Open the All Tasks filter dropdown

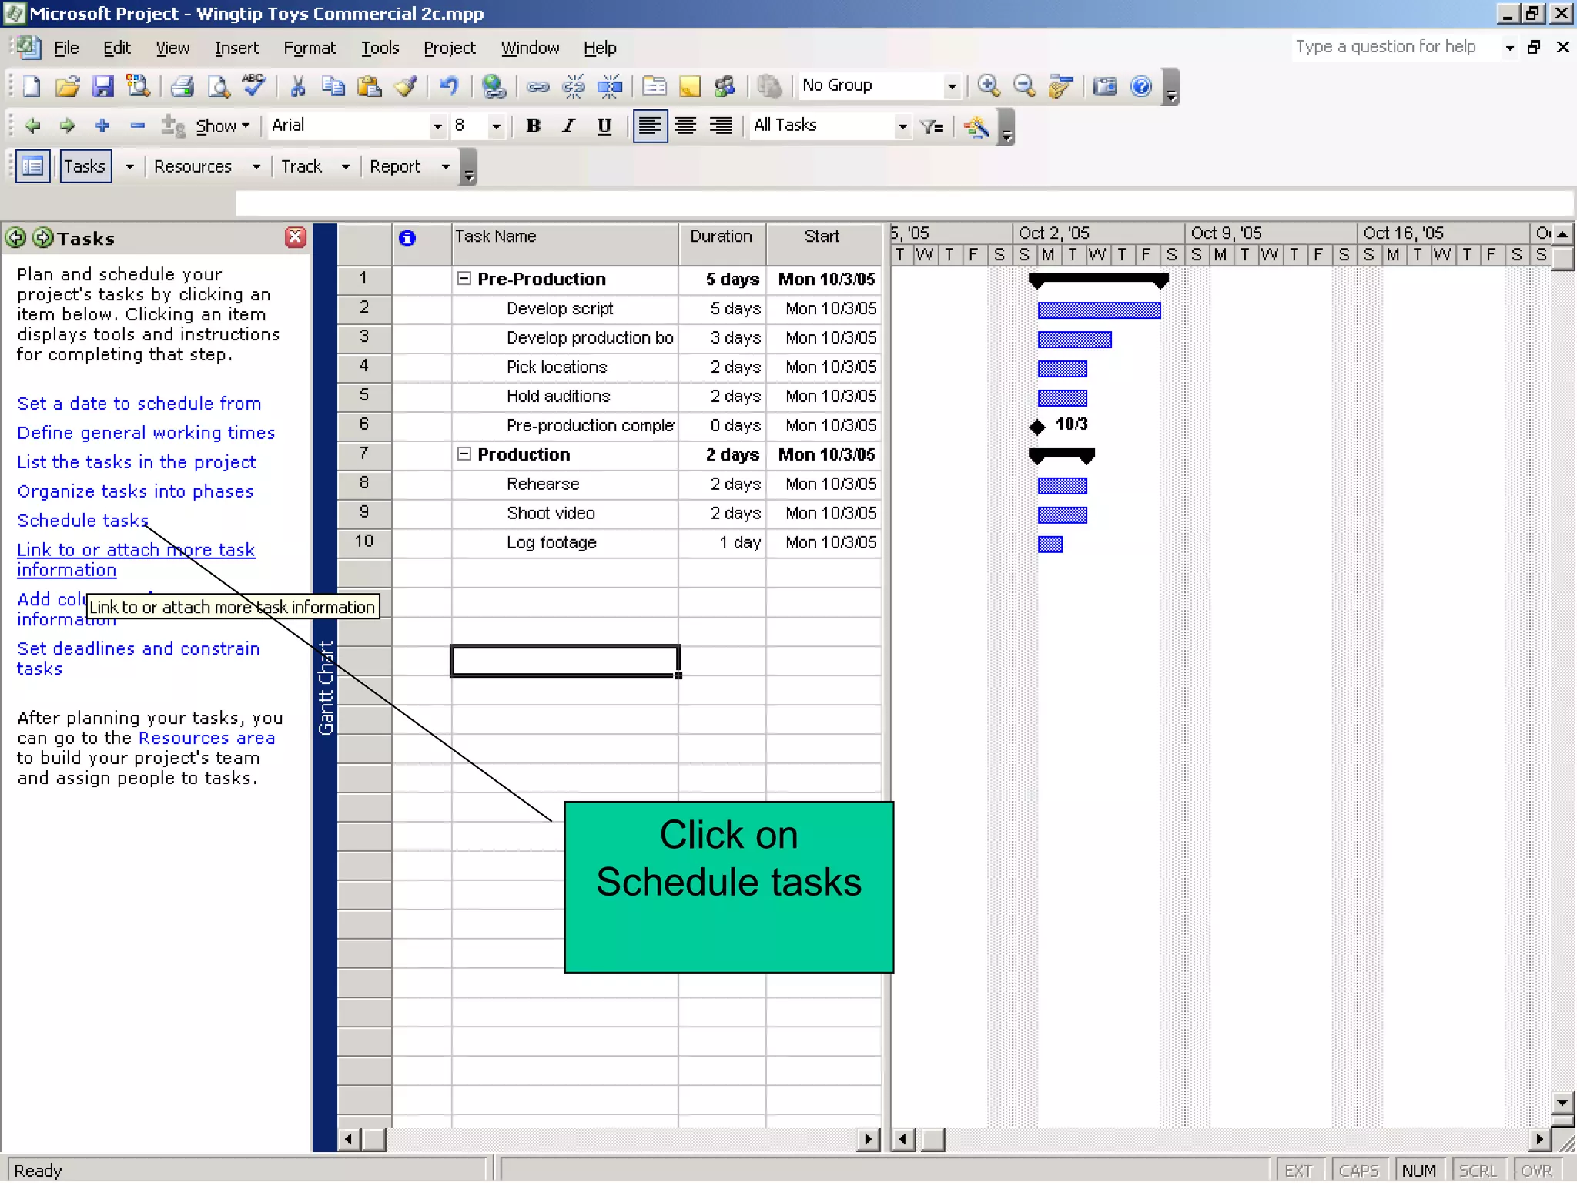(902, 126)
